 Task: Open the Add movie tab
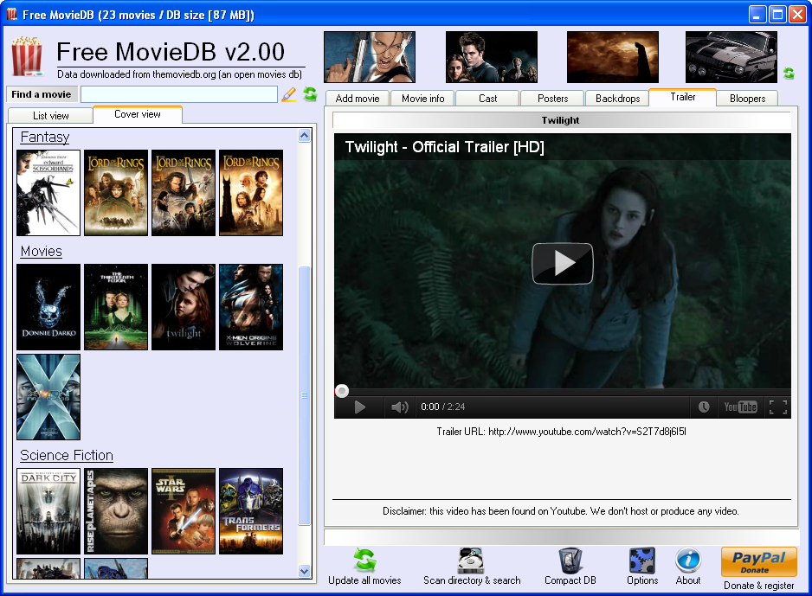click(x=358, y=99)
